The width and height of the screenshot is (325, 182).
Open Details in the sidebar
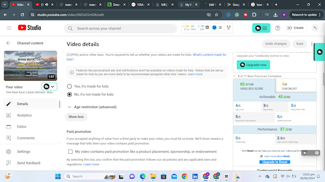tap(31, 104)
